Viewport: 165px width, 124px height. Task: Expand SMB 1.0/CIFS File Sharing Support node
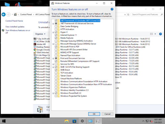[53, 67]
